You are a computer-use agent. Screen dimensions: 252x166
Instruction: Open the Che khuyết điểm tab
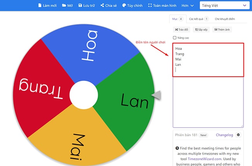click(x=225, y=19)
